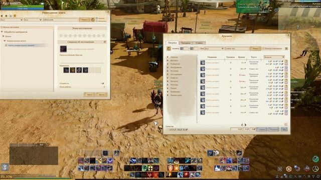
Task: Sort auction by the Уровень column
Action: [231, 57]
